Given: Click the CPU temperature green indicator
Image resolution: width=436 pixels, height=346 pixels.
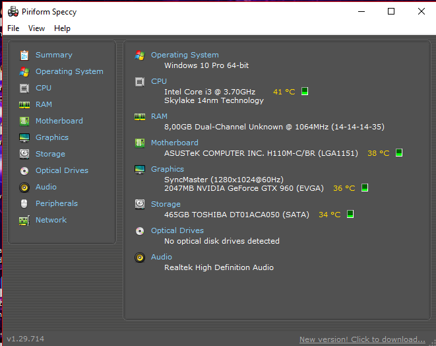Looking at the screenshot, I should [x=305, y=91].
